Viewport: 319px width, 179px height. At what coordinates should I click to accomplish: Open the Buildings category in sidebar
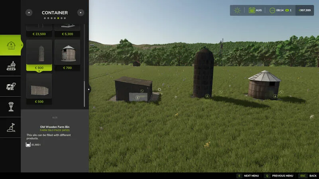[11, 45]
